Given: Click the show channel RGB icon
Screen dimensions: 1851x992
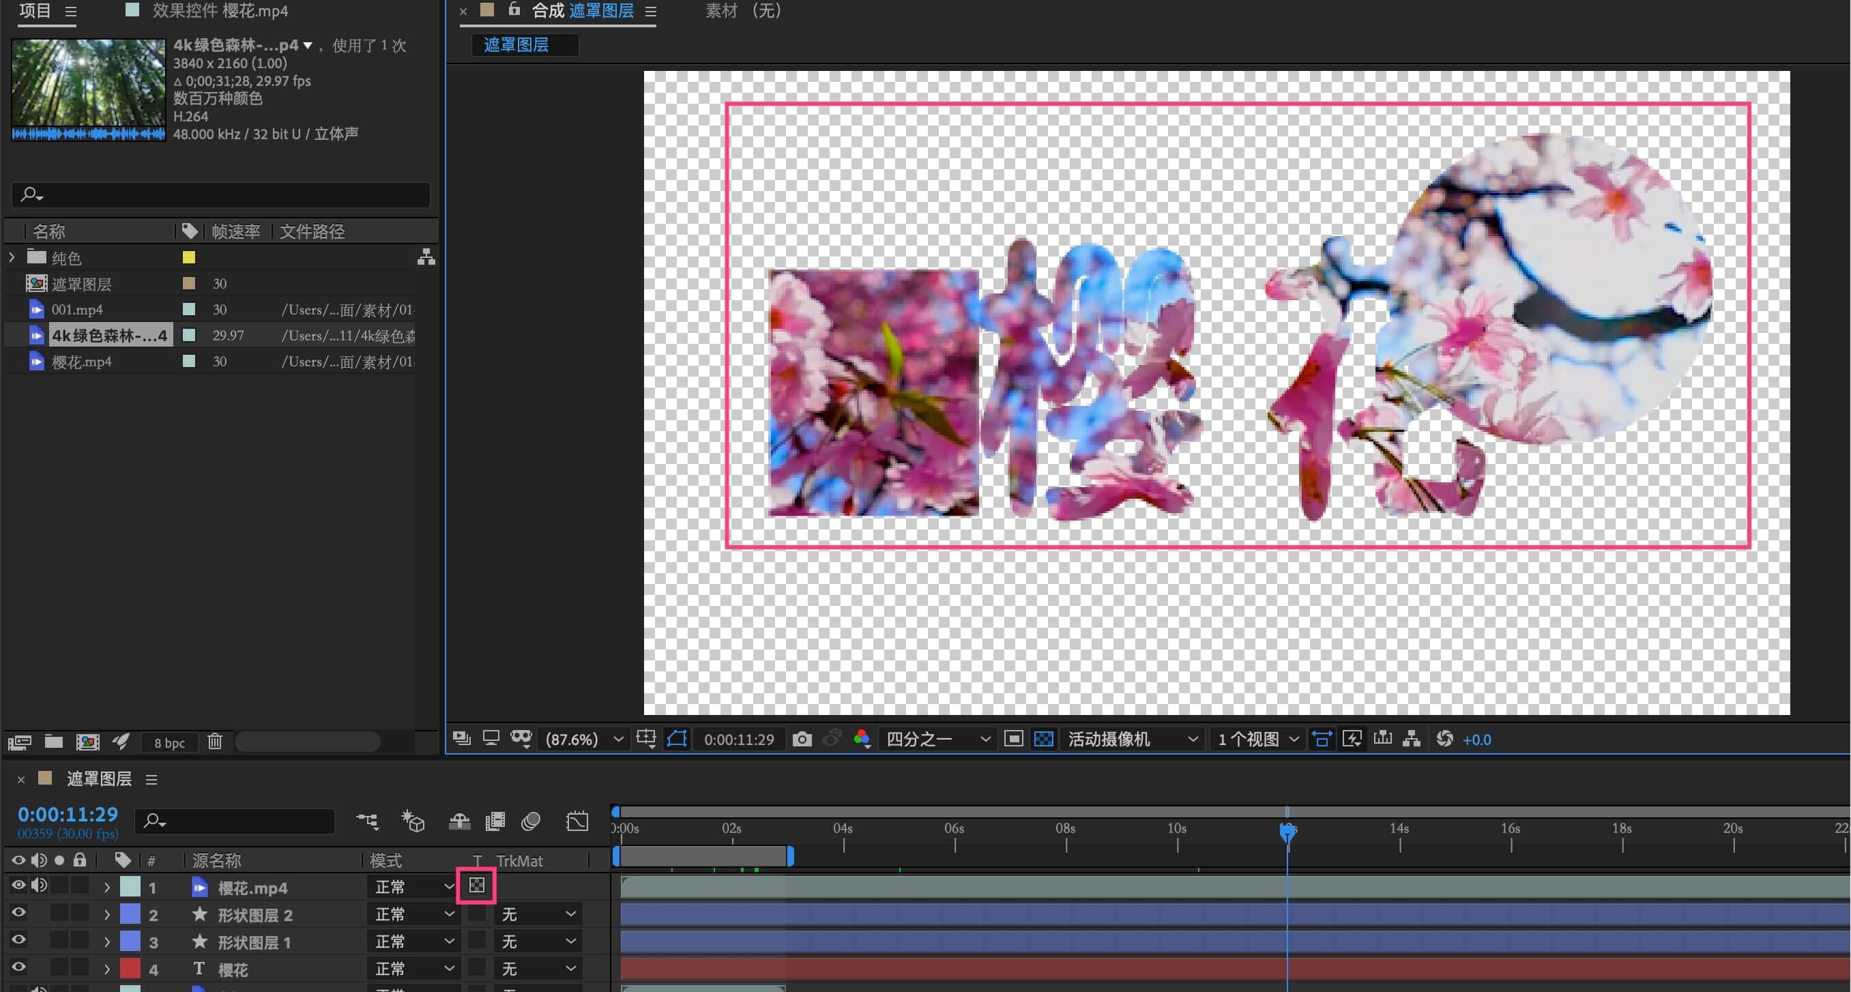Looking at the screenshot, I should point(862,739).
